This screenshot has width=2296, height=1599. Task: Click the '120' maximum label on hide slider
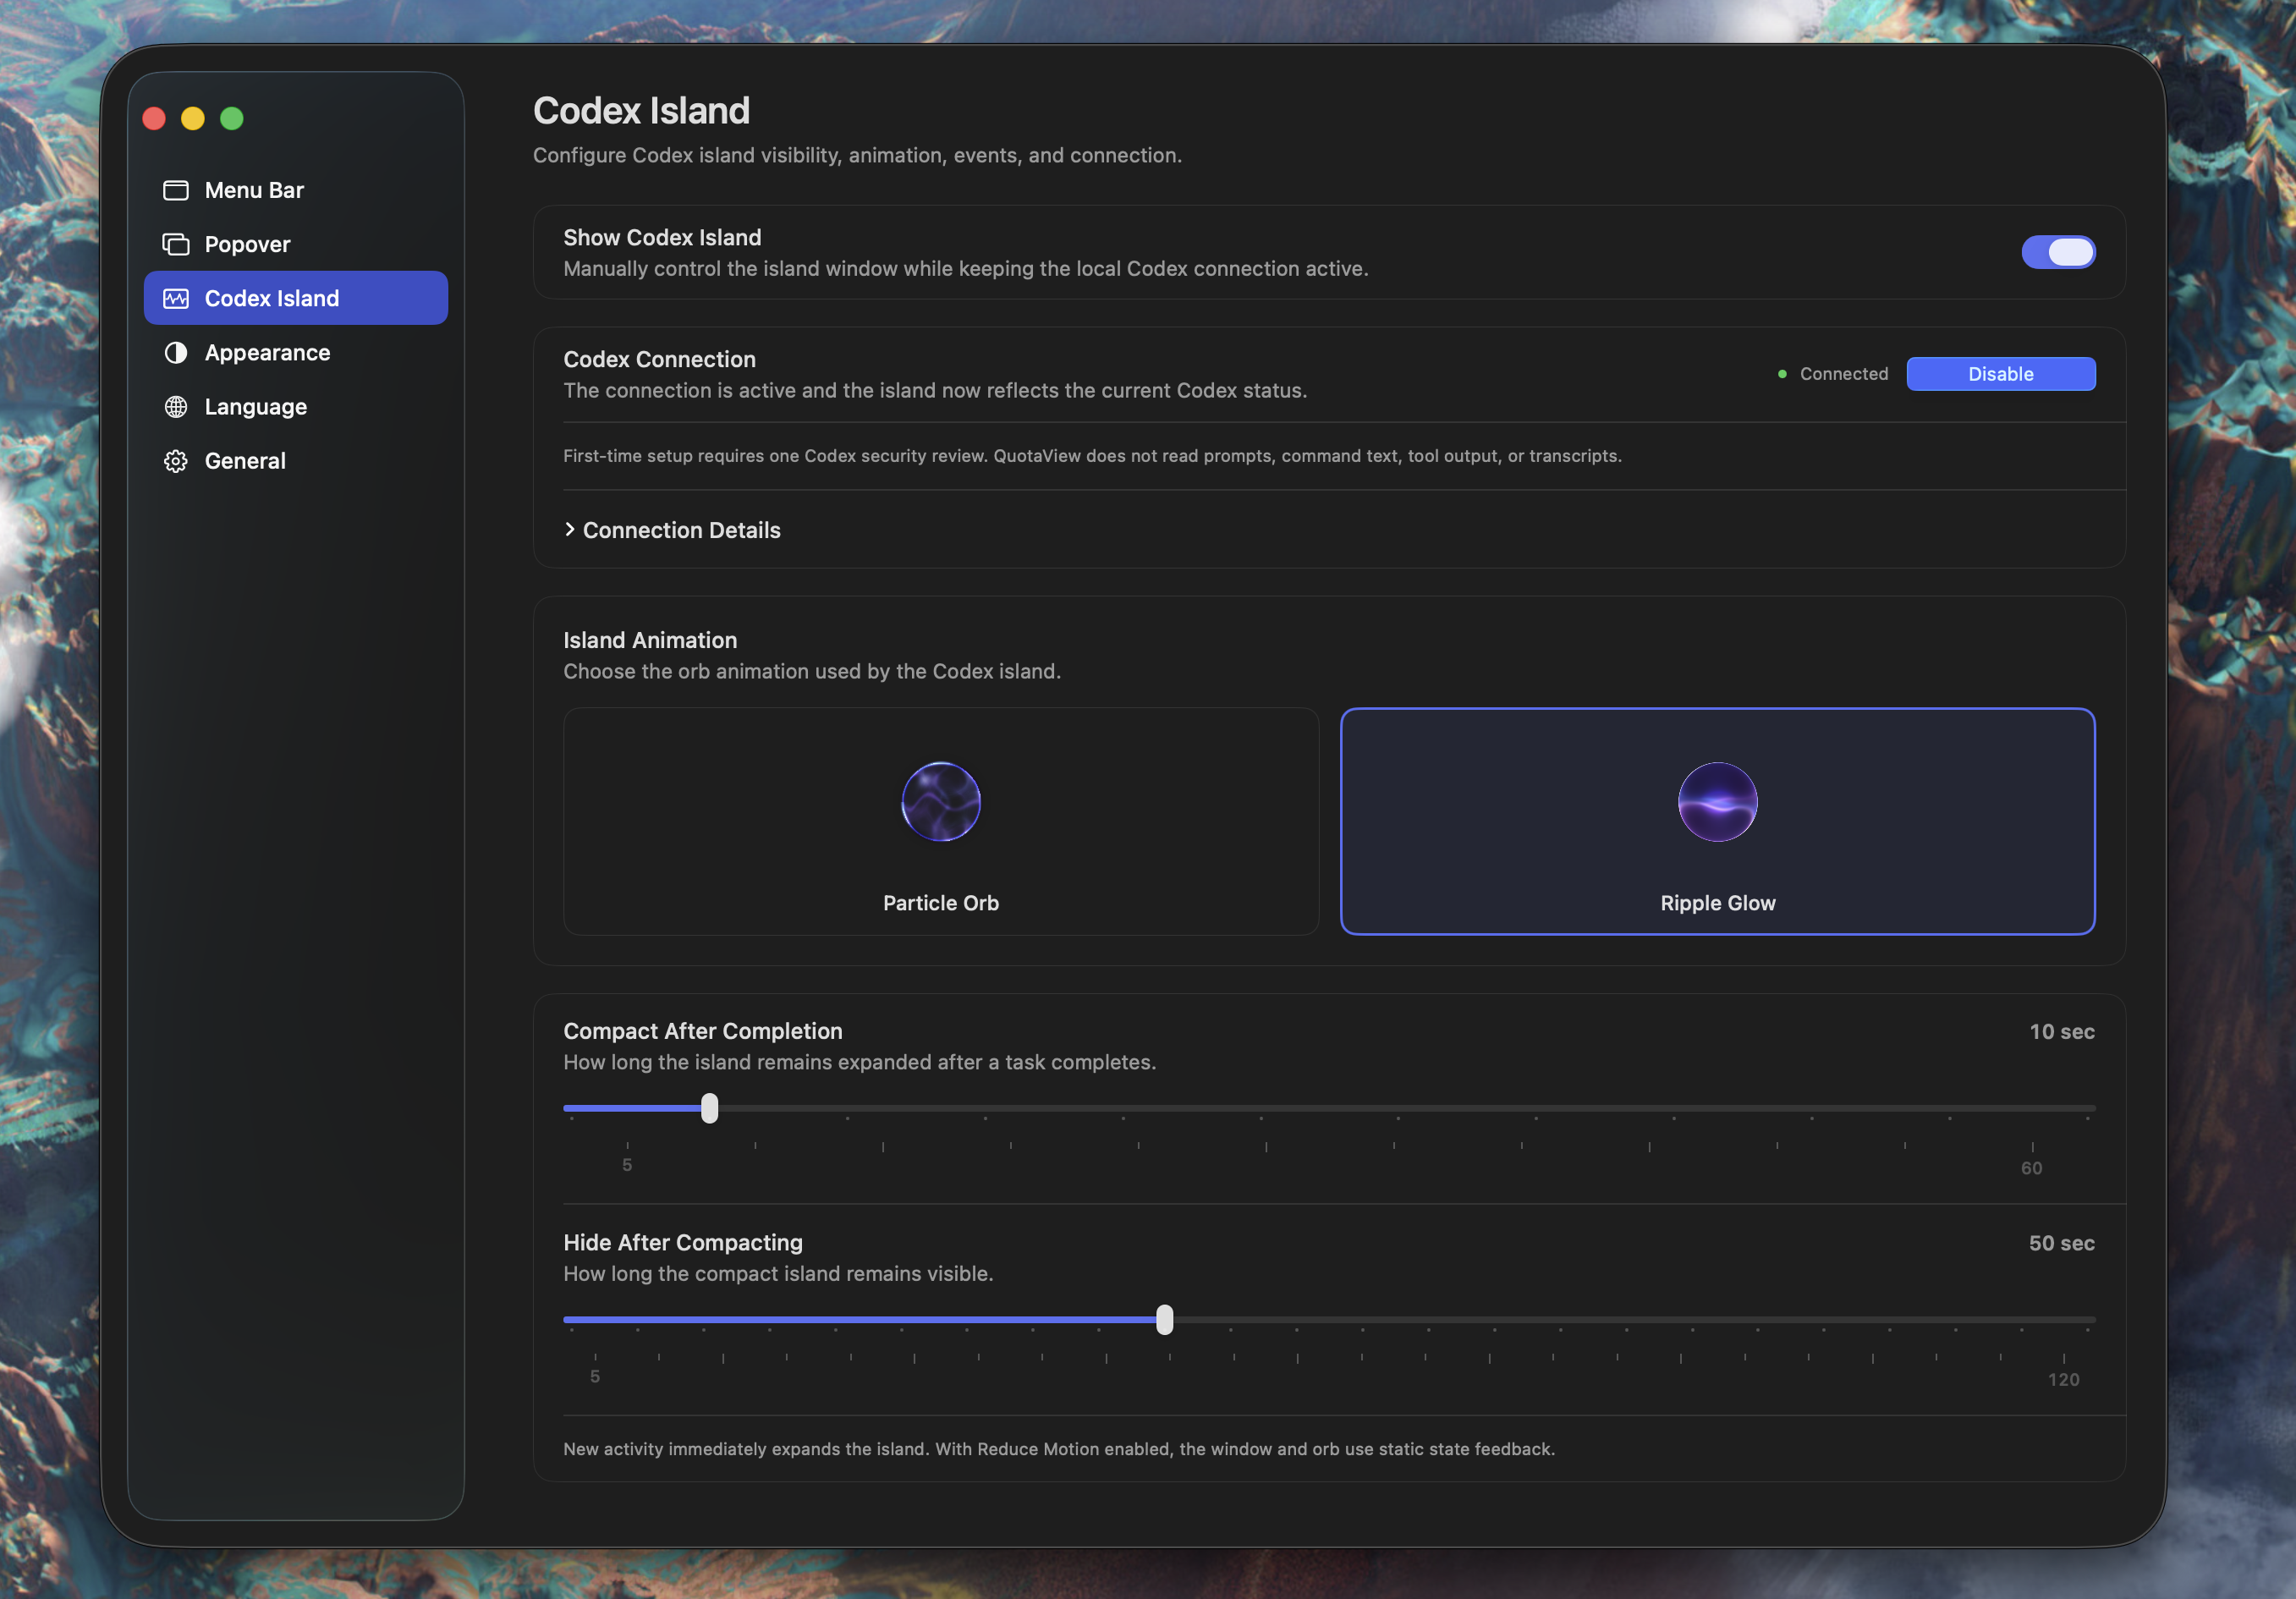[x=2063, y=1379]
